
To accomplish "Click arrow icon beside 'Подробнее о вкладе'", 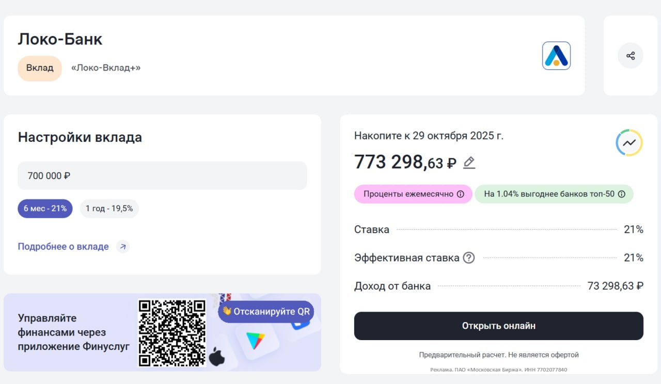I will point(123,247).
